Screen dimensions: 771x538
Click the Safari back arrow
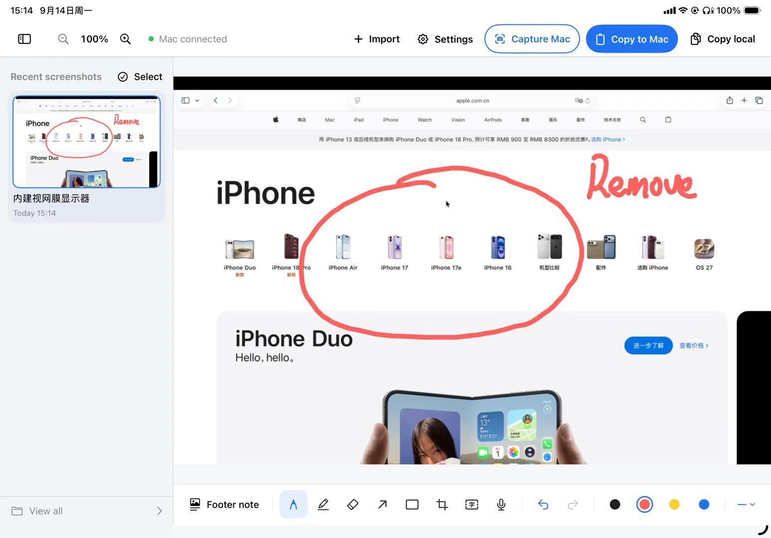[x=215, y=100]
